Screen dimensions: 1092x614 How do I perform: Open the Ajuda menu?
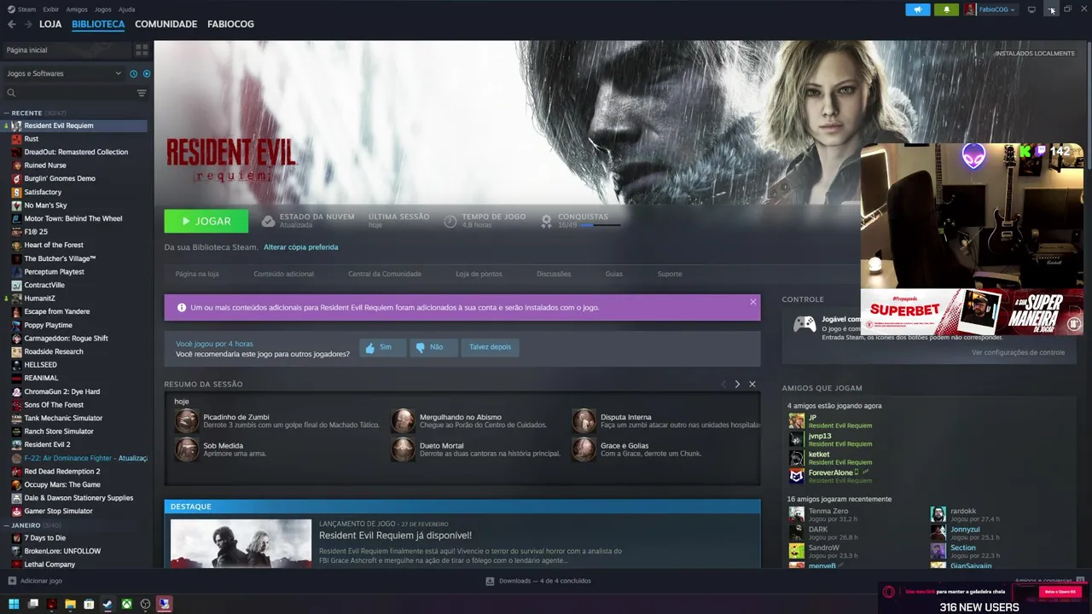click(126, 9)
